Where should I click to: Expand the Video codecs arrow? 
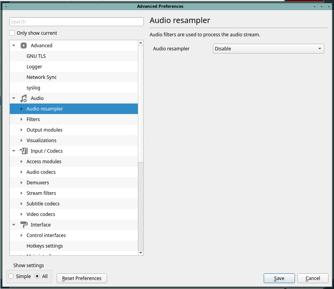(21, 214)
